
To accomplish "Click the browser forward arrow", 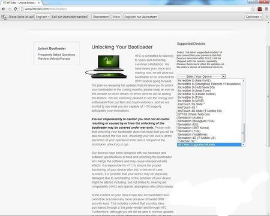I will [x=10, y=9].
